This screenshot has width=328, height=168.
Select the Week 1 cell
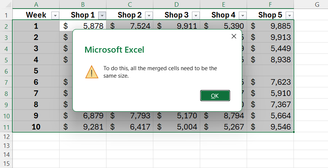pyautogui.click(x=36, y=26)
